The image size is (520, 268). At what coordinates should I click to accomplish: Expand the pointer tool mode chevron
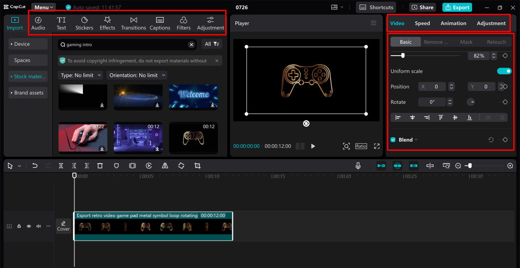pos(19,166)
